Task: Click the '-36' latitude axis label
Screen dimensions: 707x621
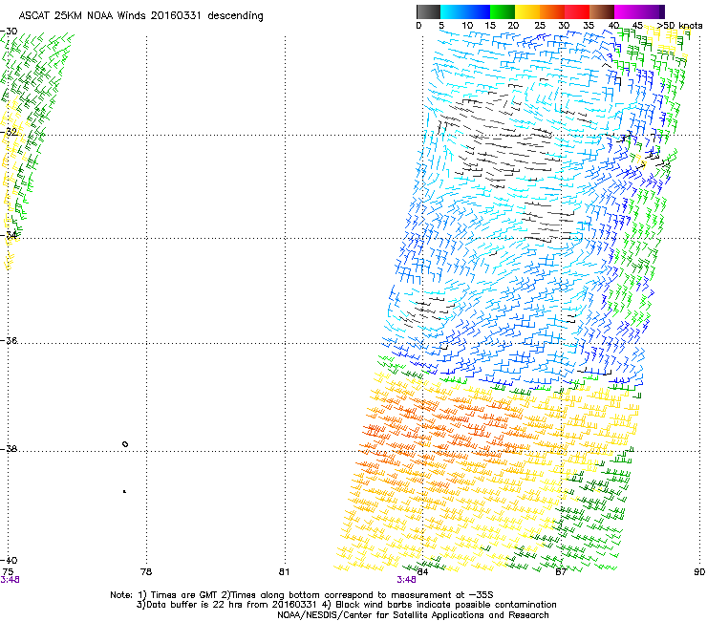Action: [9, 340]
